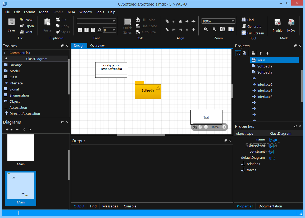
Task: Click canvas zoom in plus button
Action: click(x=224, y=127)
